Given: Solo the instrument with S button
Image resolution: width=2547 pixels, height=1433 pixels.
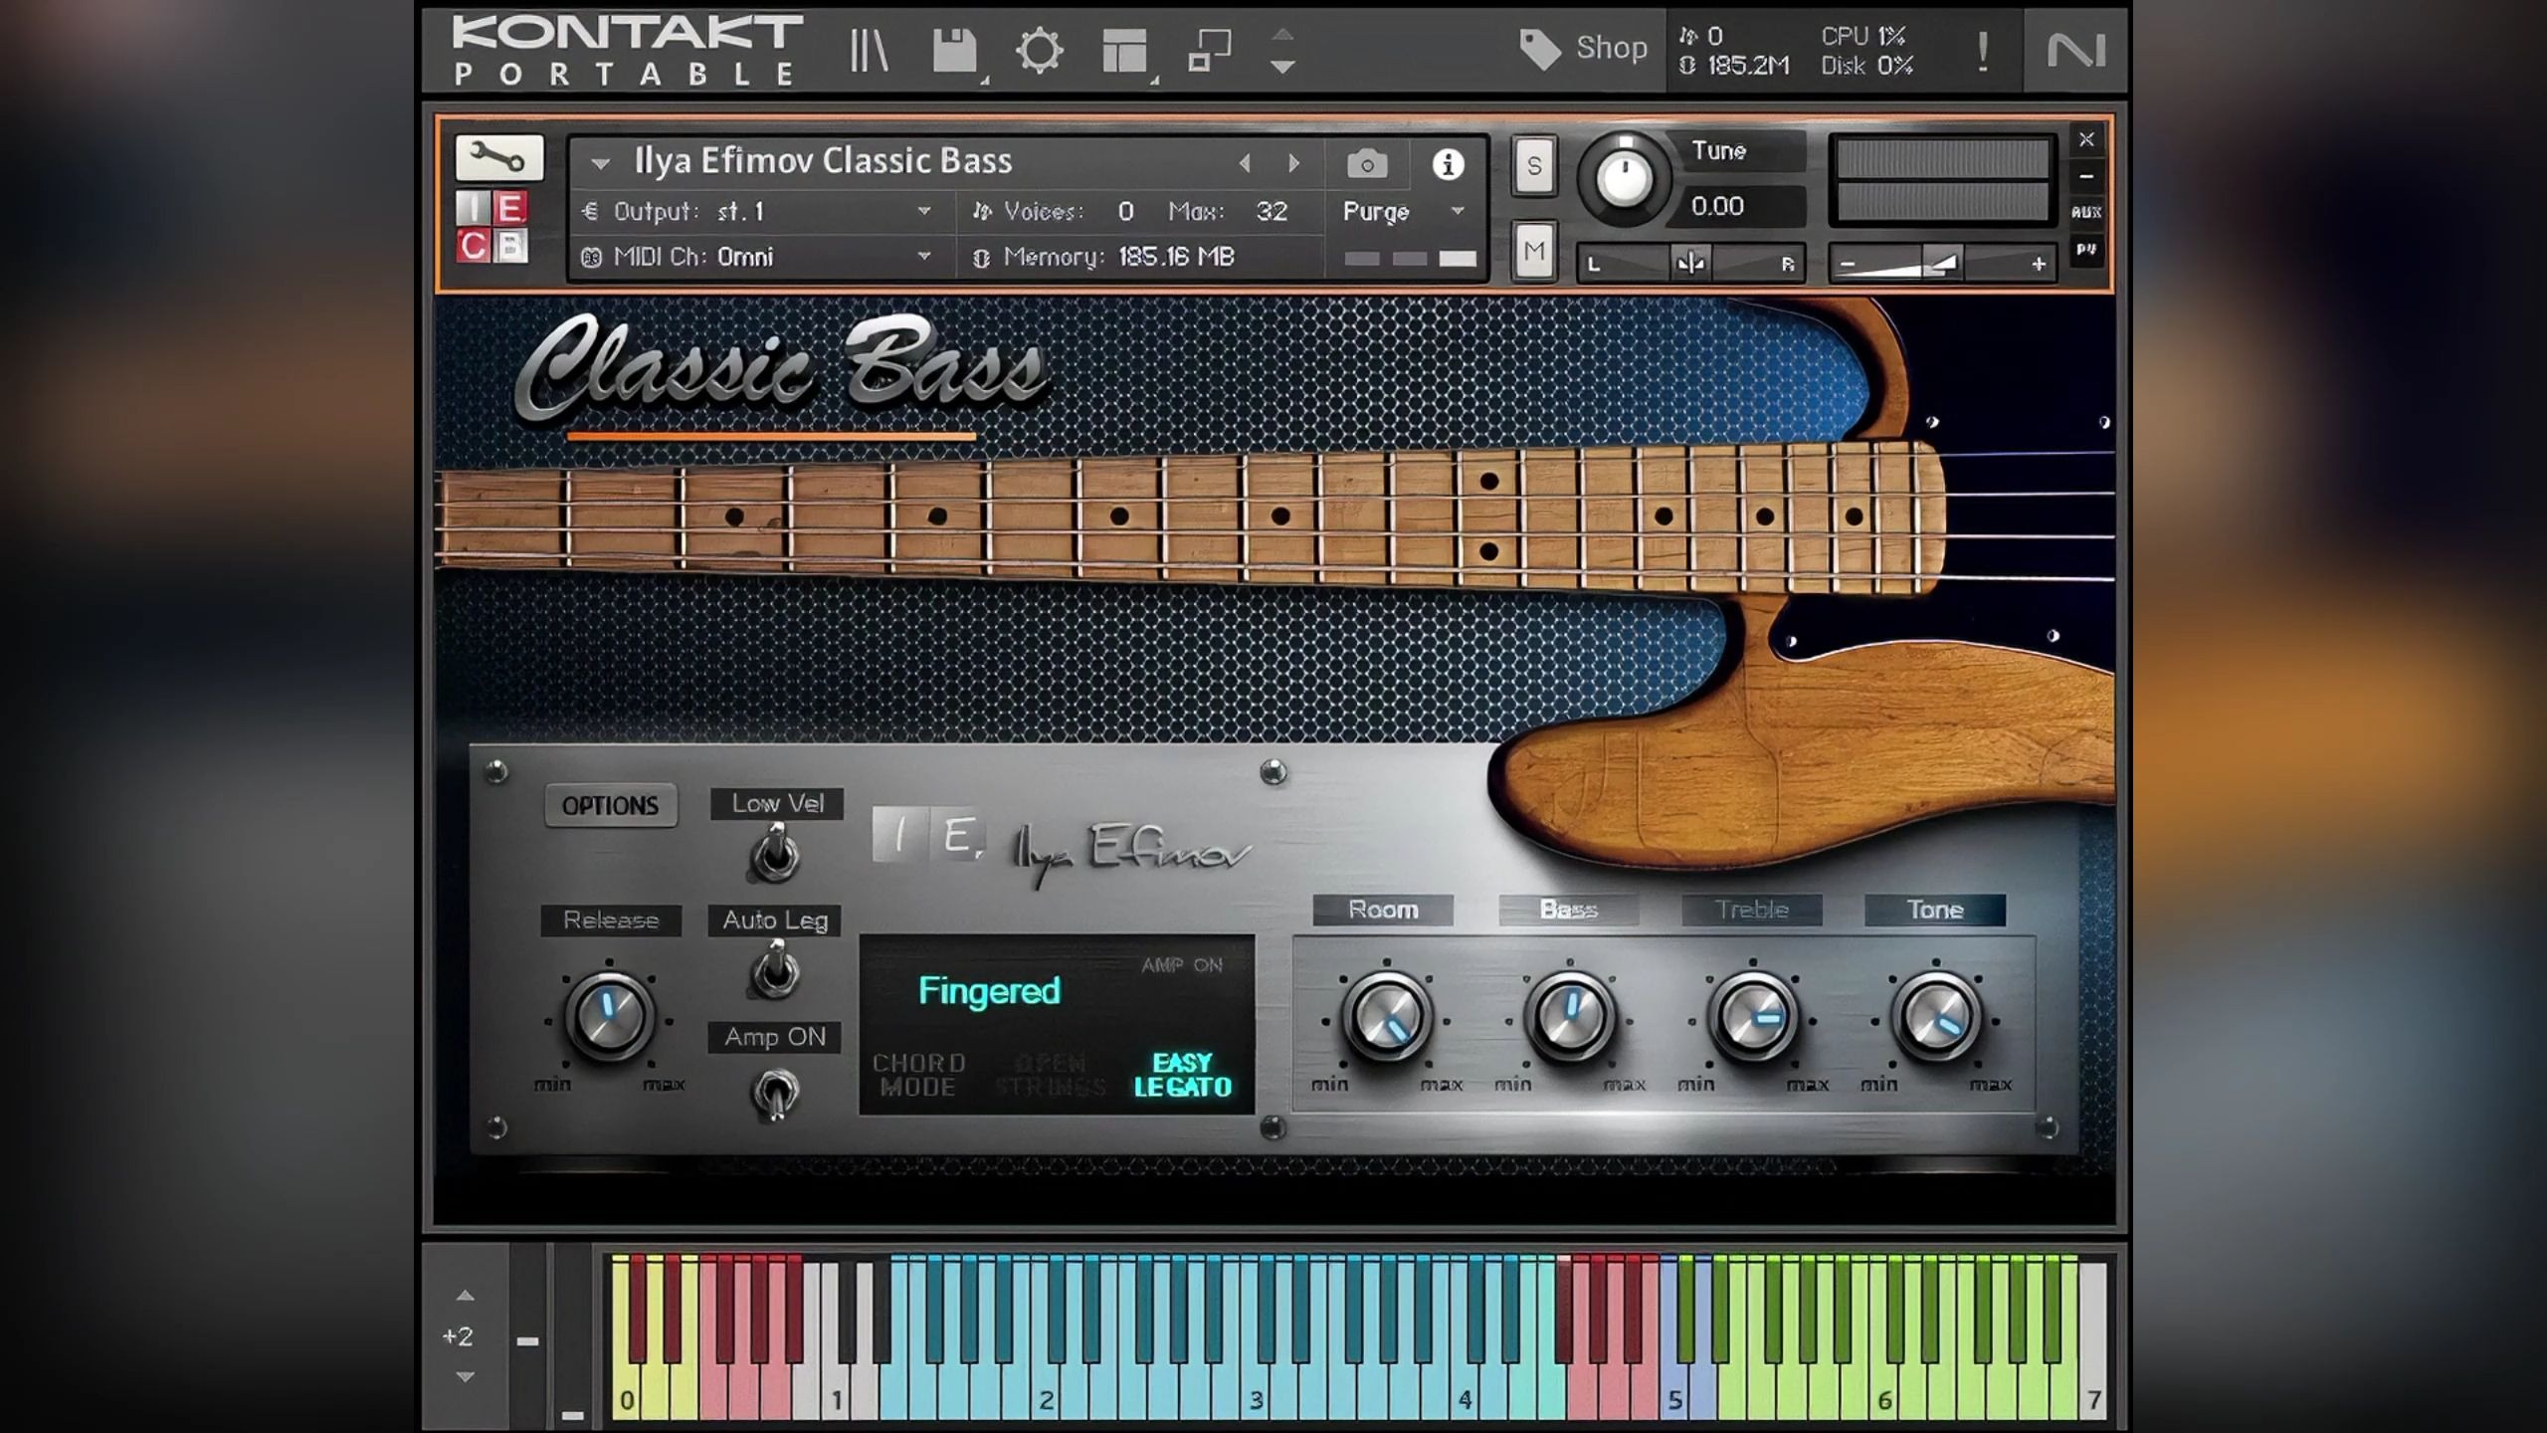Looking at the screenshot, I should click(x=1534, y=165).
